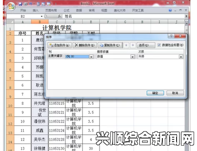Switch to 页面布局 tab
This screenshot has height=151, width=197.
pyautogui.click(x=51, y=10)
